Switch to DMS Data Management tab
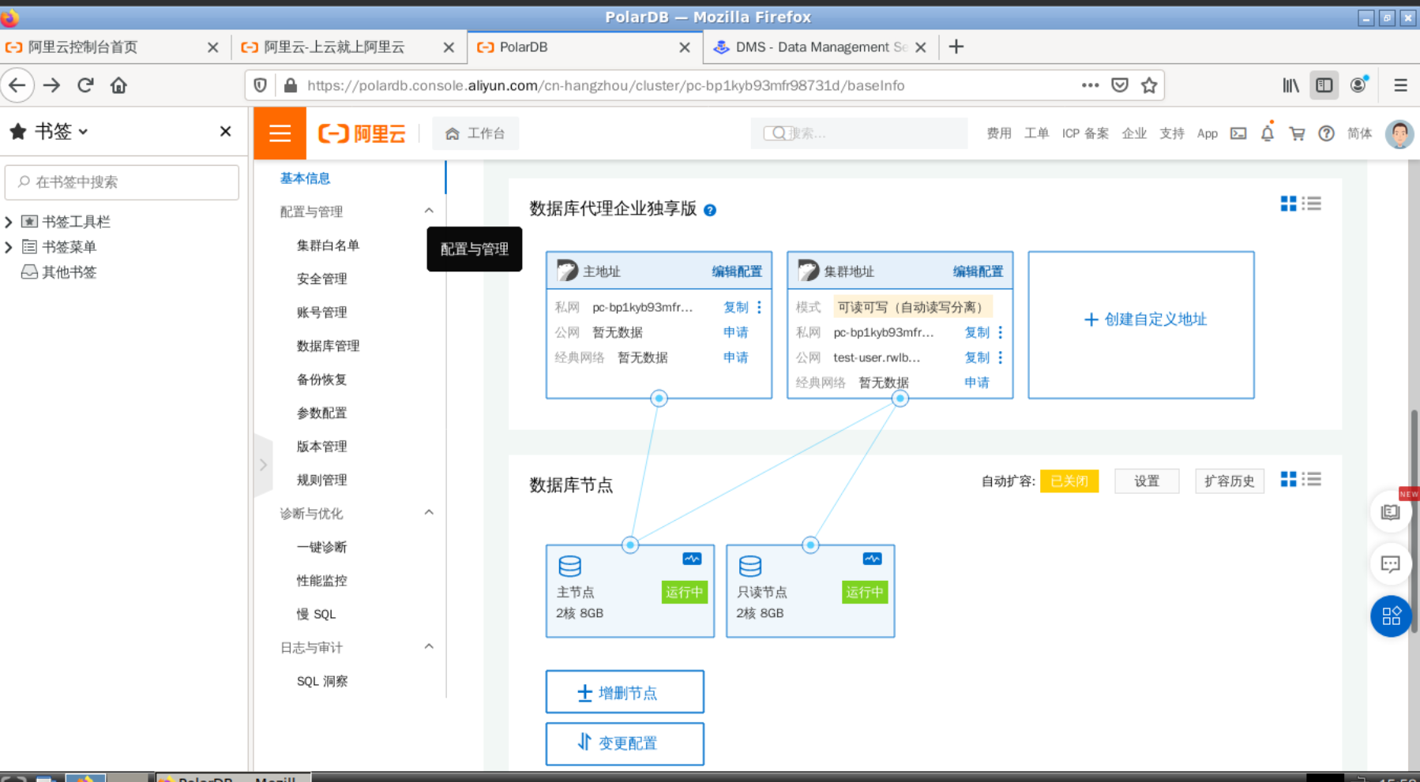 [821, 47]
